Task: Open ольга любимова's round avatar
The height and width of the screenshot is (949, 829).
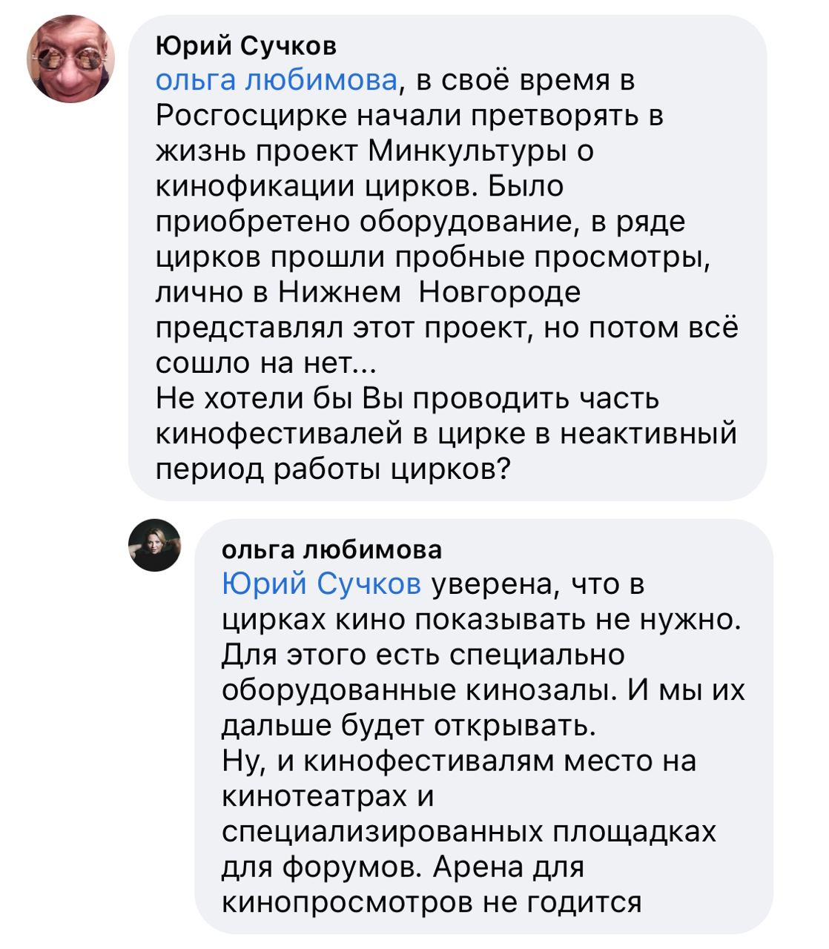Action: click(155, 545)
